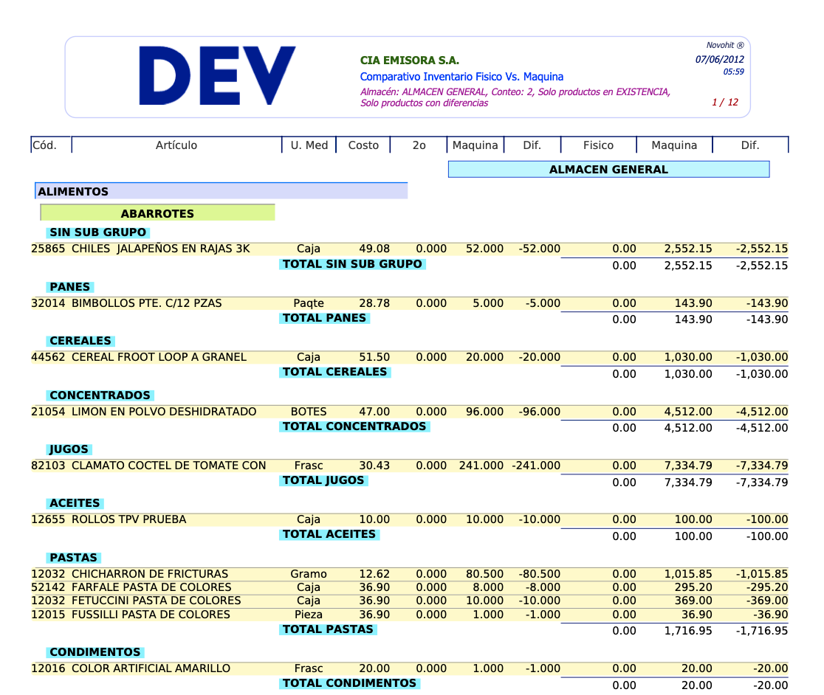
Task: Click the report date 07/06/2012
Action: [x=719, y=59]
